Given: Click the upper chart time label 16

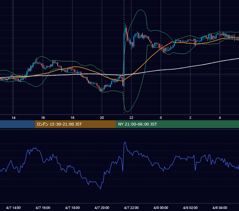Looking at the screenshot, I should click(x=43, y=118).
